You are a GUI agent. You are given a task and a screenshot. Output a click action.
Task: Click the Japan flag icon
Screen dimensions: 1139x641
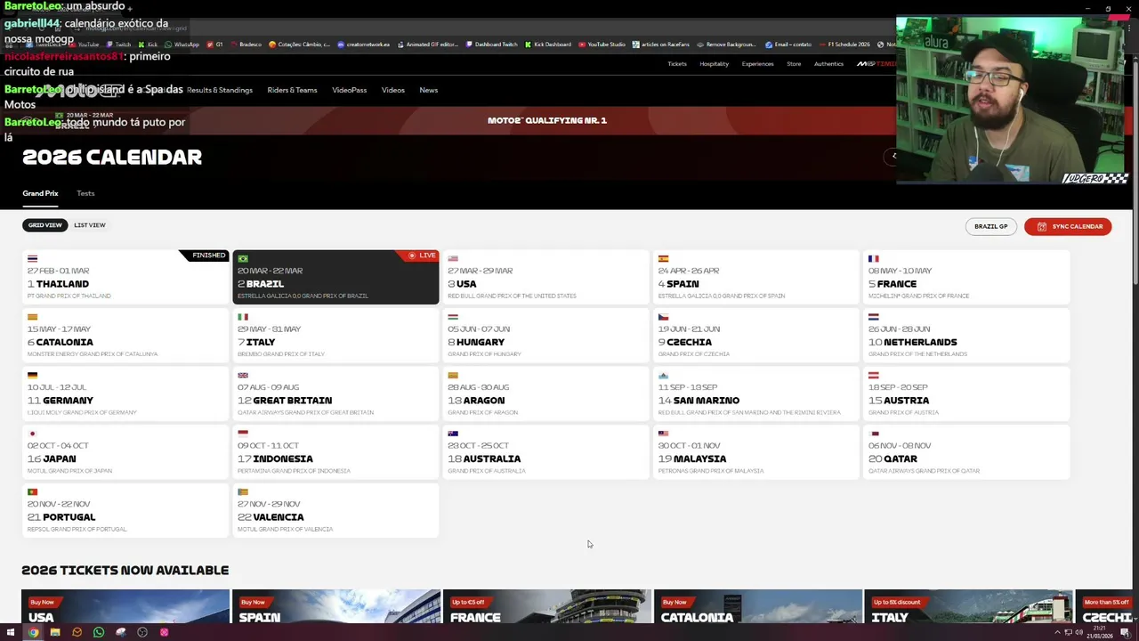pyautogui.click(x=32, y=434)
